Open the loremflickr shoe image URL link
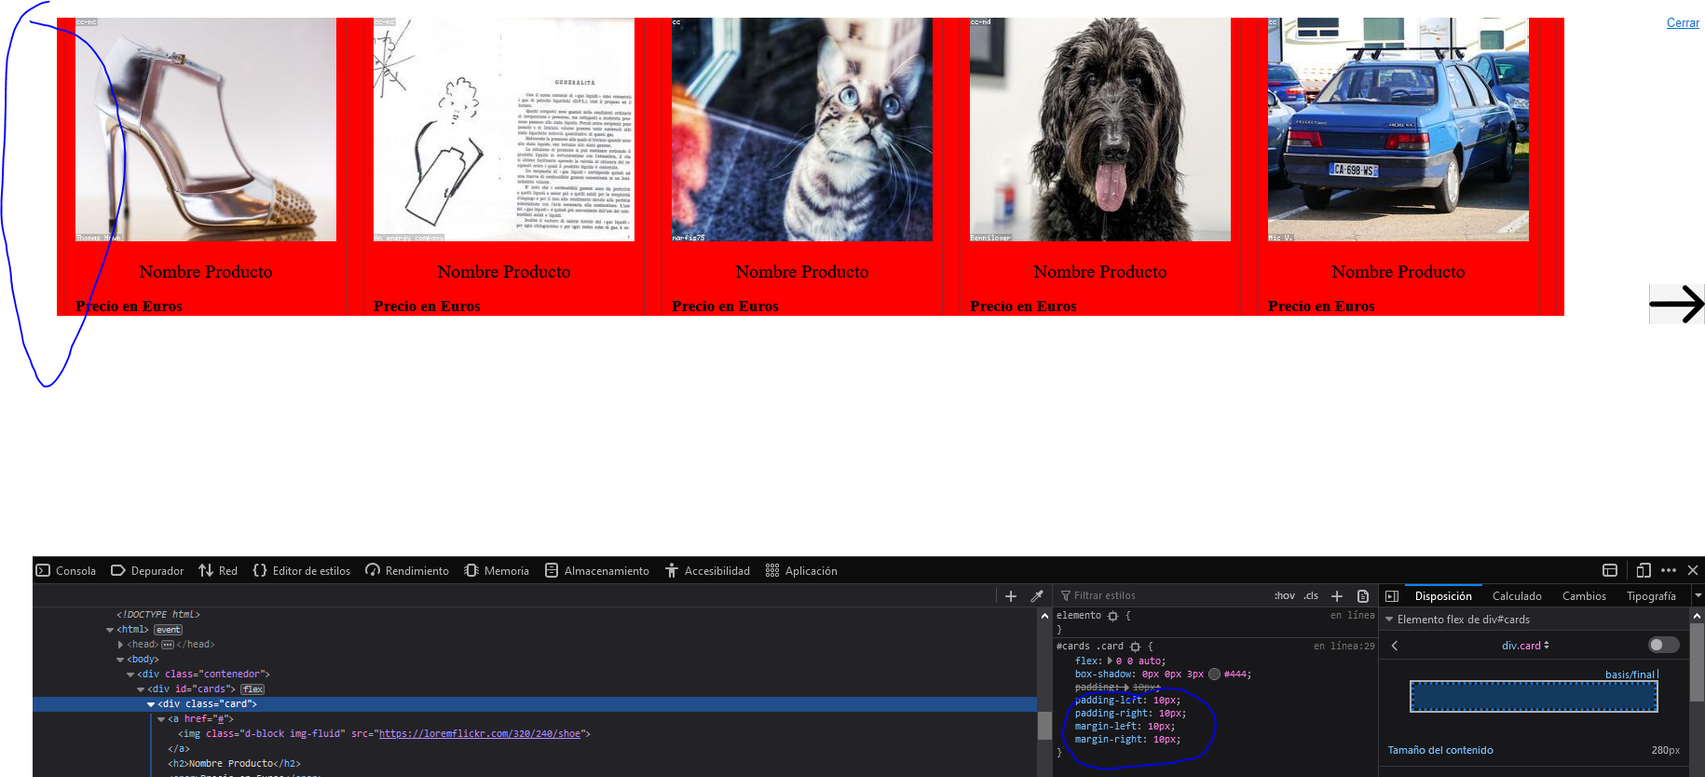This screenshot has width=1705, height=777. click(x=479, y=734)
